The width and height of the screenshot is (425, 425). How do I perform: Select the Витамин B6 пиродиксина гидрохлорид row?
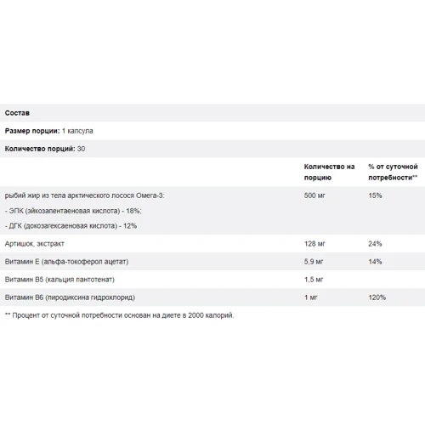click(212, 297)
